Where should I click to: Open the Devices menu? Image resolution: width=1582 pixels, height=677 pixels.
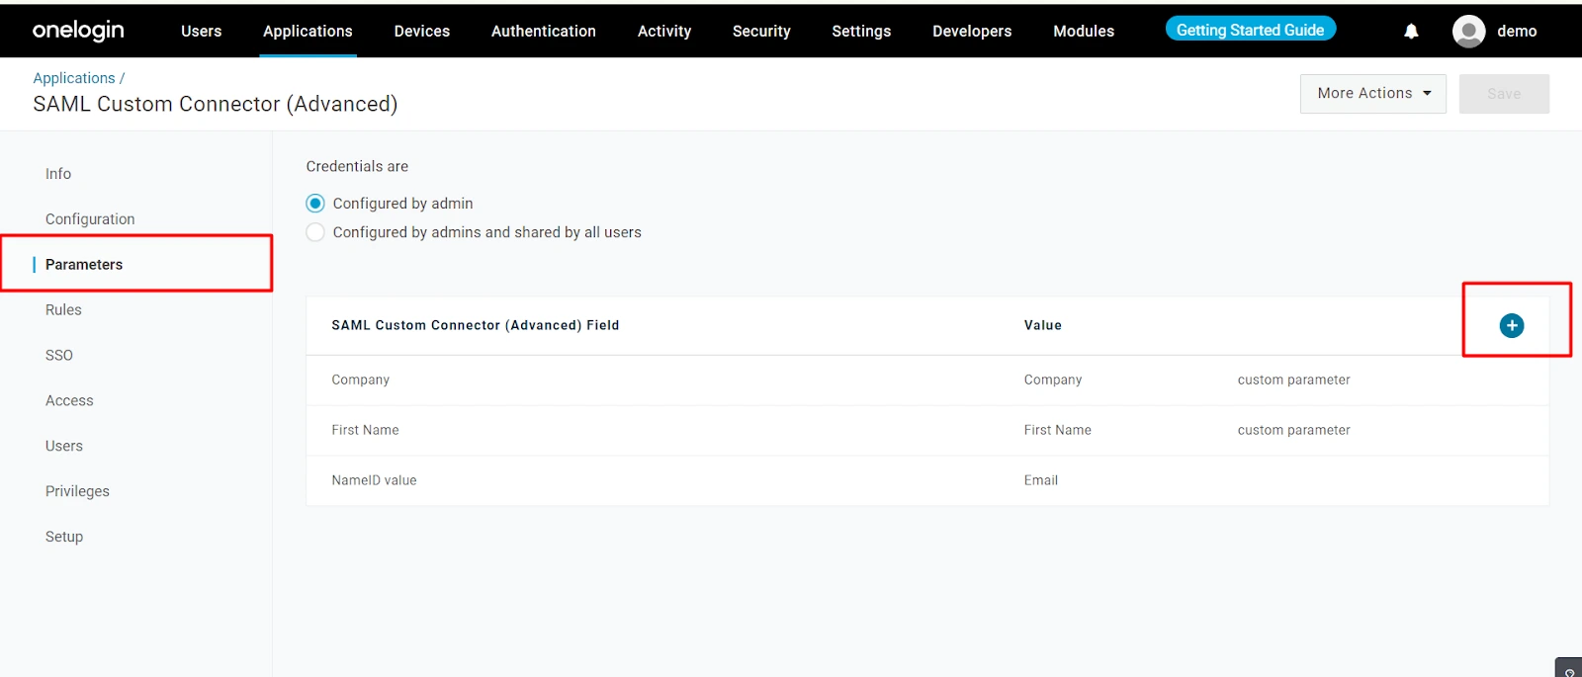tap(421, 31)
